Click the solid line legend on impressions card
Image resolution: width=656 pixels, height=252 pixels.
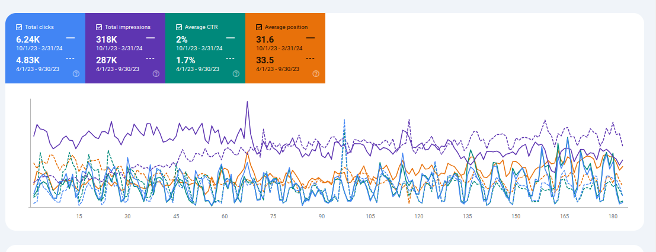[x=150, y=38]
